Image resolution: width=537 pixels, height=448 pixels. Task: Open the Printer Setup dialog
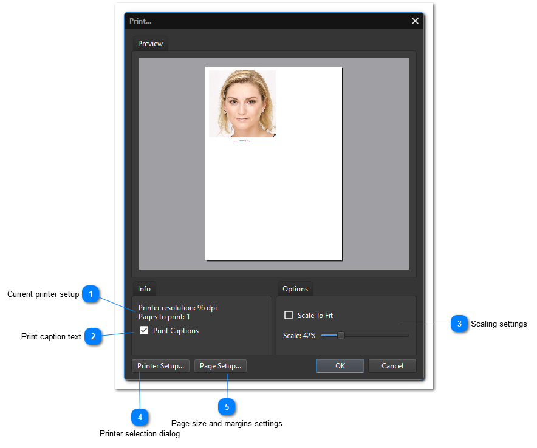click(160, 366)
